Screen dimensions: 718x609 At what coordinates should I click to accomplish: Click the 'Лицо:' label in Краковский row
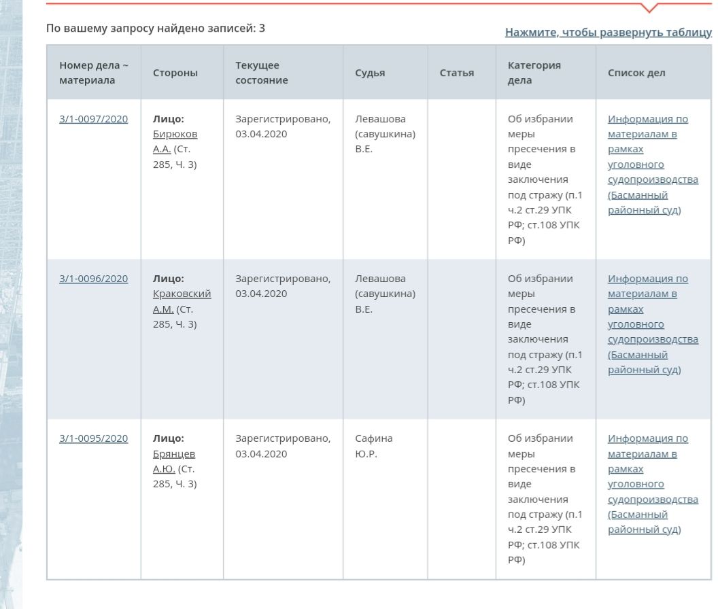pos(169,279)
